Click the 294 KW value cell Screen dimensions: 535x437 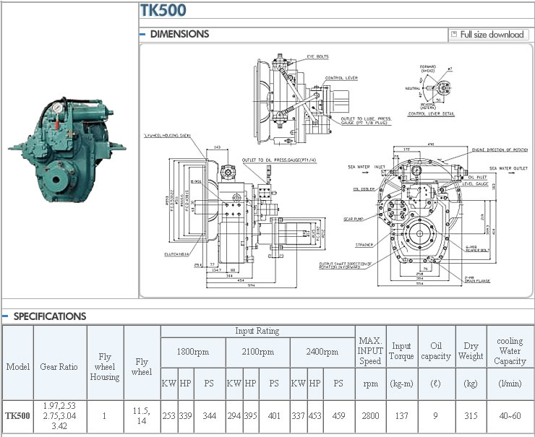click(x=234, y=416)
